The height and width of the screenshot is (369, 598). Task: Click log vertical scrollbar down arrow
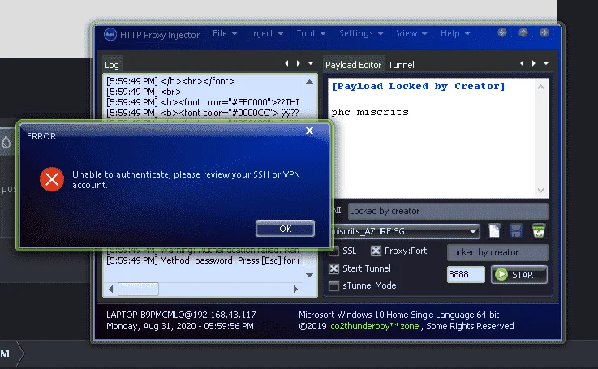tap(309, 275)
